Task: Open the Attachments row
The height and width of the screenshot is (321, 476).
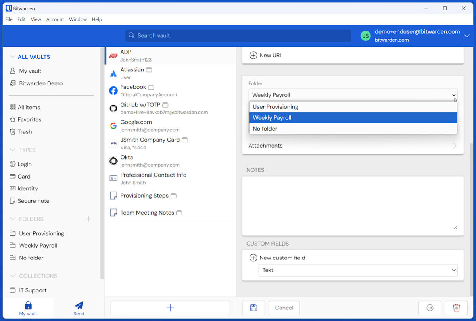Action: pyautogui.click(x=352, y=146)
